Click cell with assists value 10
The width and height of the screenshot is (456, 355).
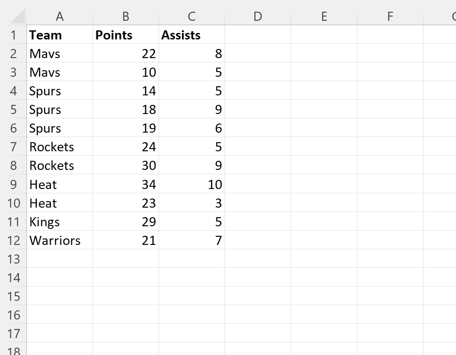pos(192,184)
